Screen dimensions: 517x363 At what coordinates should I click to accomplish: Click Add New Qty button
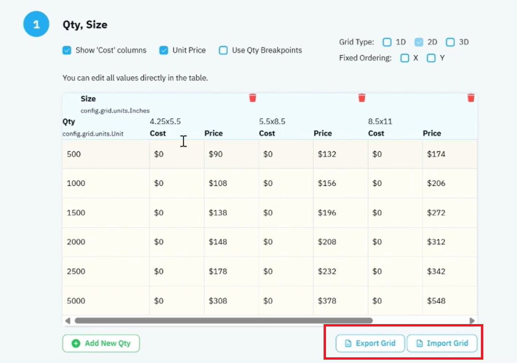click(x=101, y=343)
